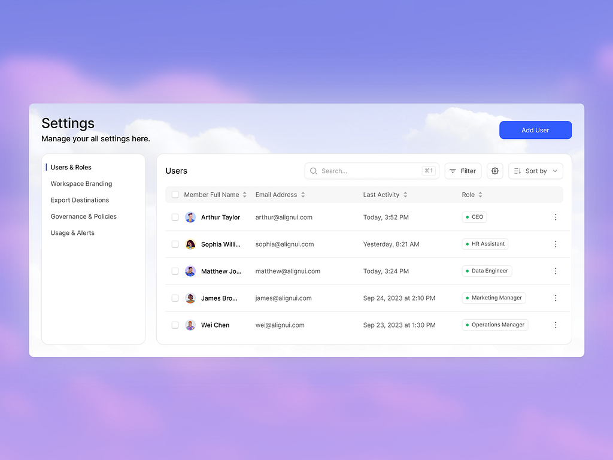613x460 pixels.
Task: Open the kebab menu for Wei Chen
Action: point(555,325)
